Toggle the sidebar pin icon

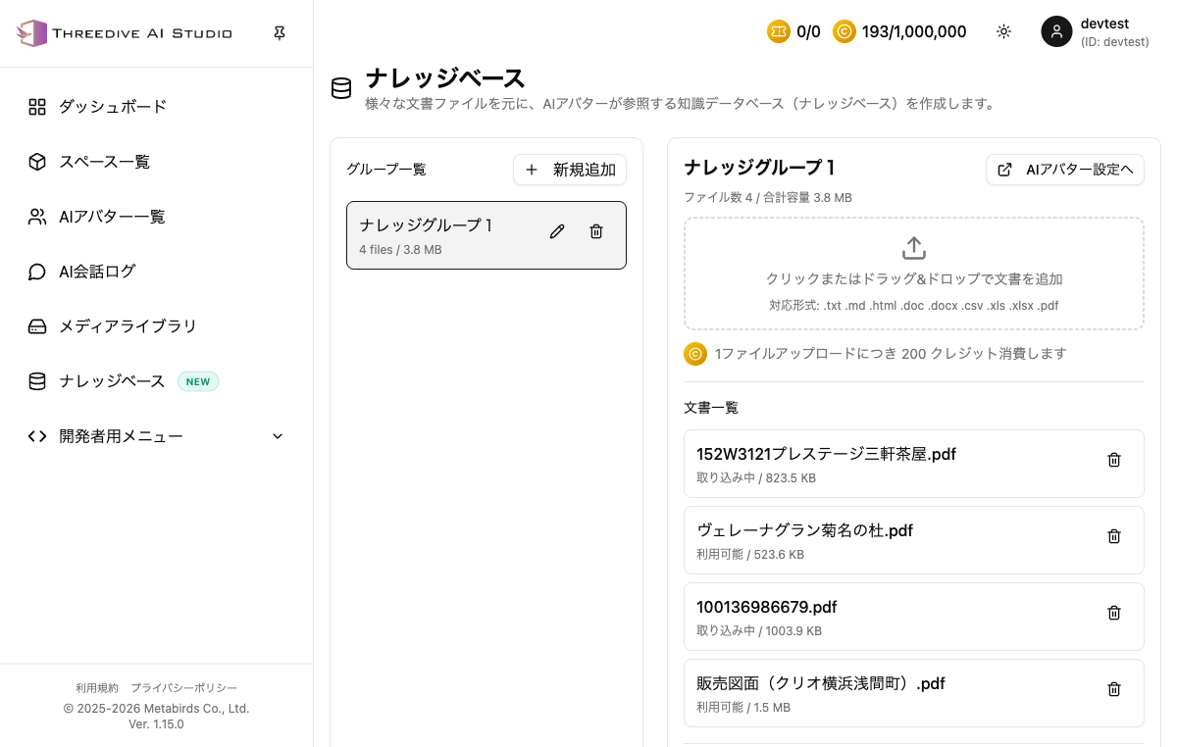[280, 33]
